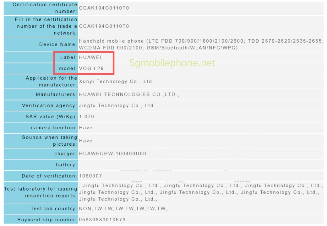Screen dimensions: 327x226
Task: Click the 'charger:' label
Action: point(66,154)
